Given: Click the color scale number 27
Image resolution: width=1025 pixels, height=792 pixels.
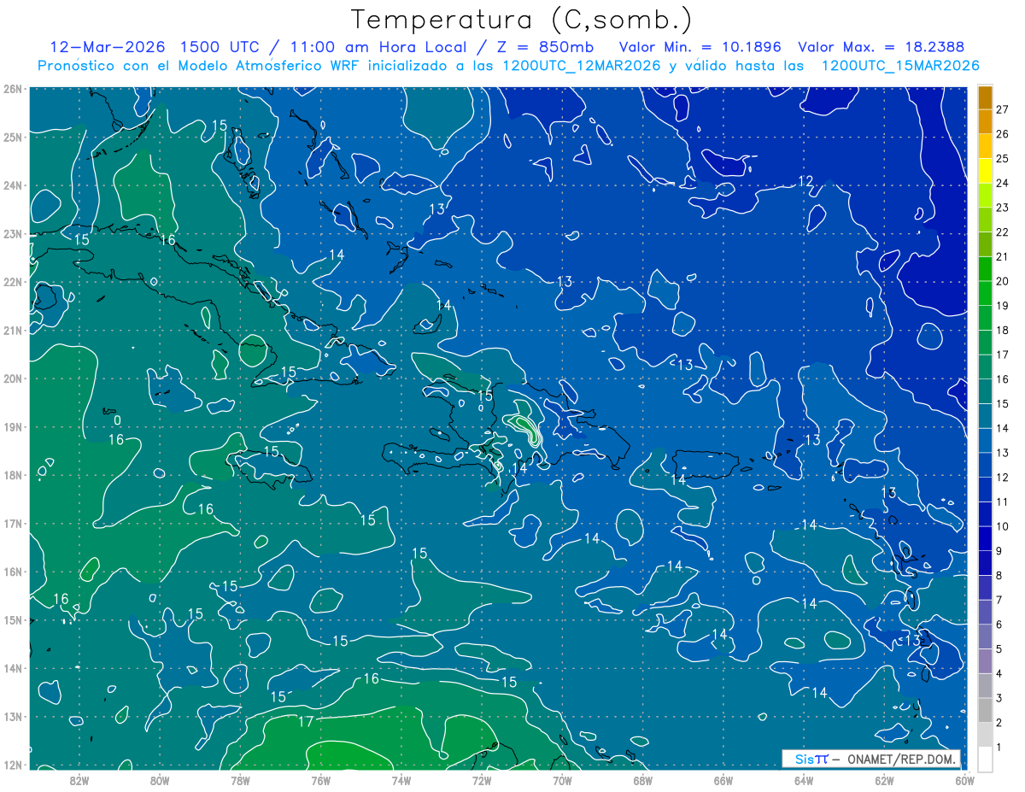Looking at the screenshot, I should tap(1002, 109).
